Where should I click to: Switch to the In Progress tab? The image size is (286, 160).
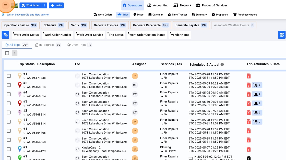click(47, 45)
